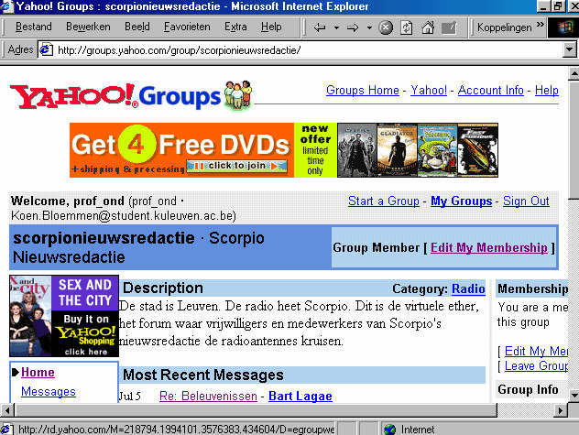Click the Sign Out link
This screenshot has width=579, height=435.
526,201
